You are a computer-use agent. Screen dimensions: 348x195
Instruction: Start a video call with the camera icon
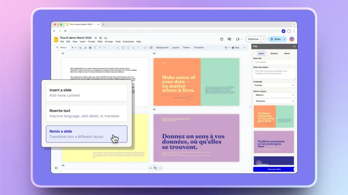(x=238, y=39)
